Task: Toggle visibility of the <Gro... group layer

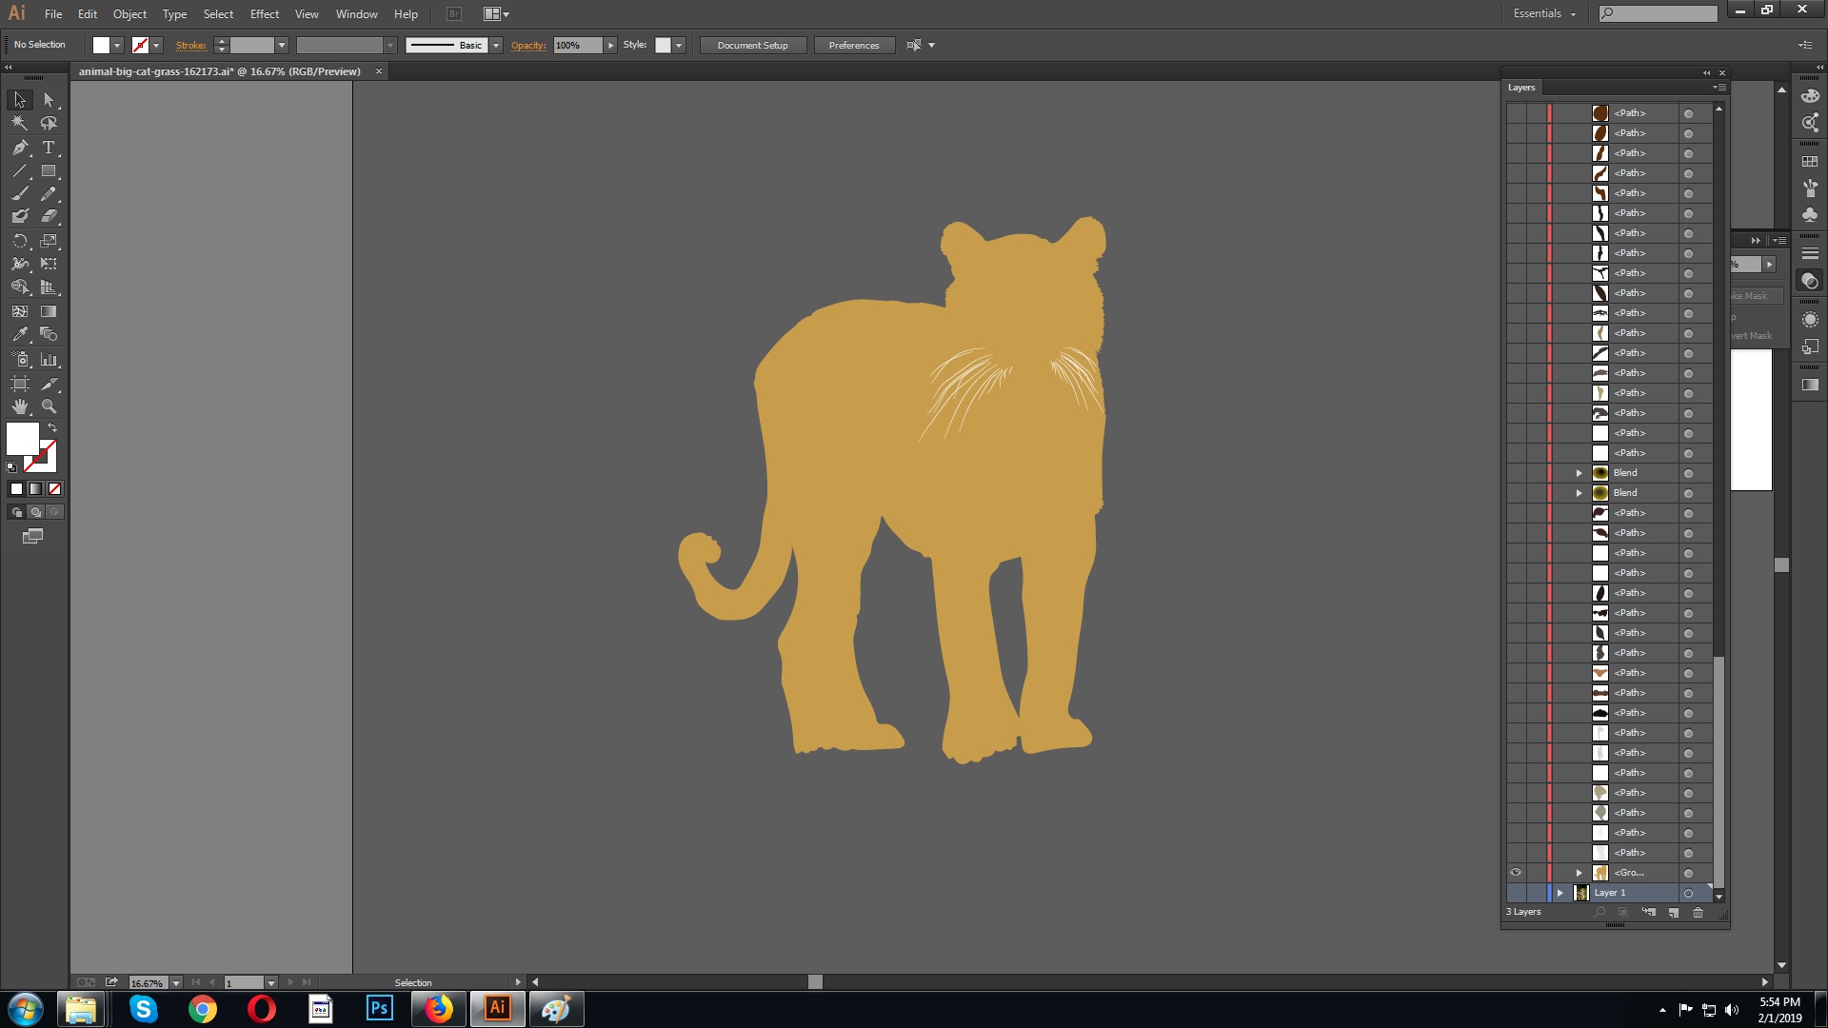Action: (x=1516, y=872)
